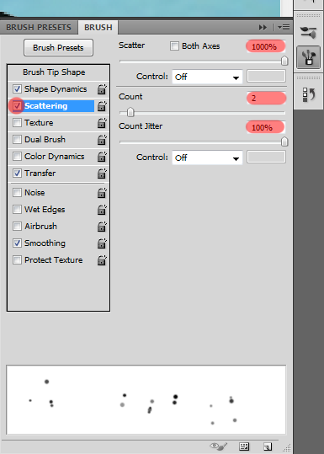This screenshot has height=454, width=324.
Task: Click the Brush Presets button
Action: [x=58, y=47]
